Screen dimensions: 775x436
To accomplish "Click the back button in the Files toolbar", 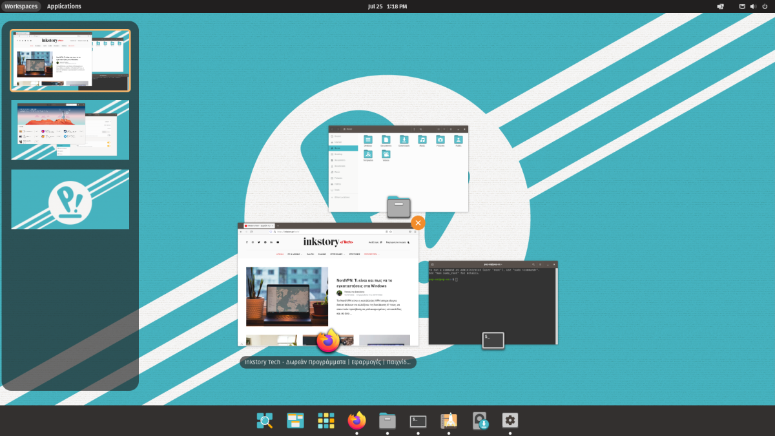I will (332, 129).
